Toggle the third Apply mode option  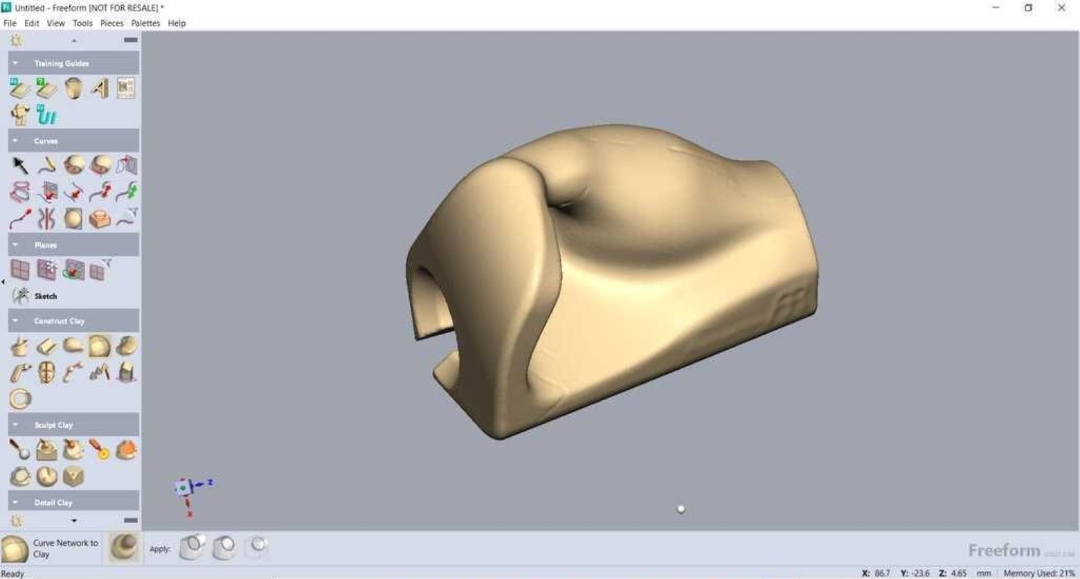[256, 548]
